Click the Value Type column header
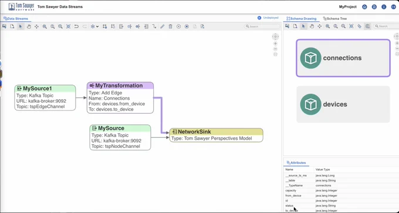 323,170
